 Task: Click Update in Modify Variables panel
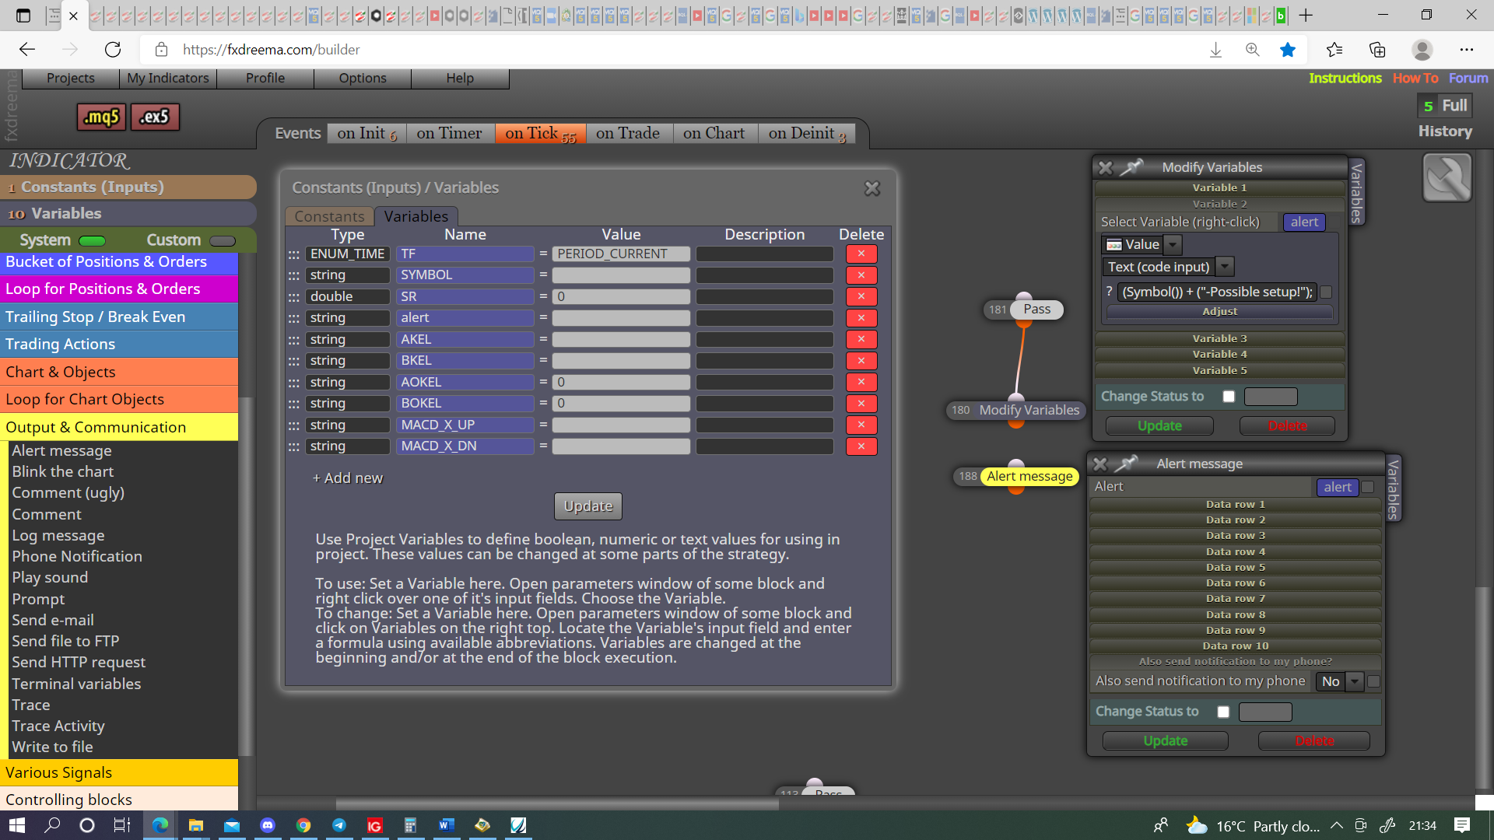1159,426
